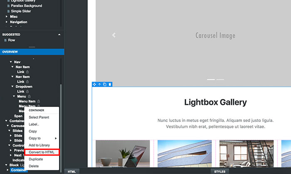Click the trash delete icon on the selected block toolbar

pyautogui.click(x=110, y=85)
